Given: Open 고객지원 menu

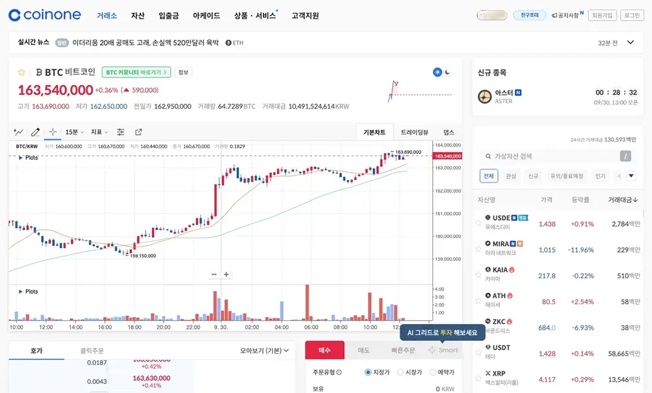Looking at the screenshot, I should (x=305, y=15).
